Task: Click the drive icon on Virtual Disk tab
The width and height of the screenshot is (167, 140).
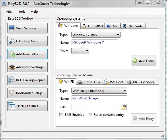Action: [x=79, y=82]
